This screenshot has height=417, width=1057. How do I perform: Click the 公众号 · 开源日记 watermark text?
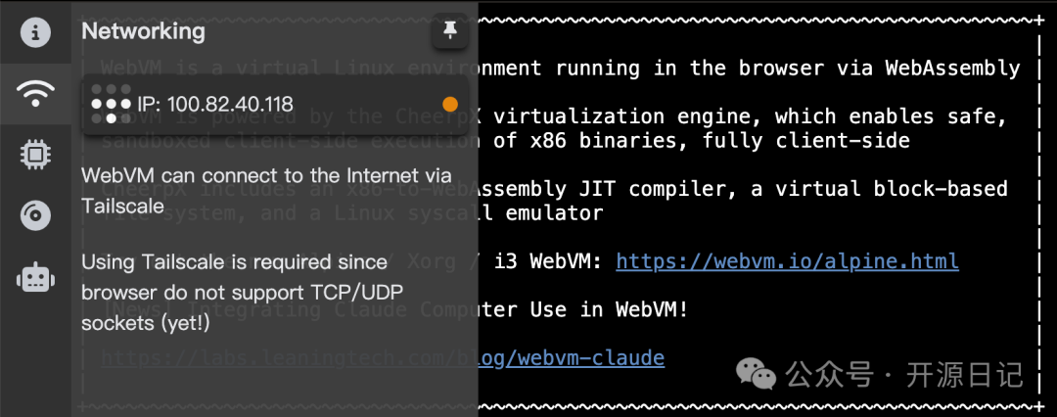pyautogui.click(x=904, y=375)
